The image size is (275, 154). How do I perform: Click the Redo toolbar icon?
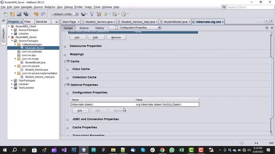click(43, 14)
